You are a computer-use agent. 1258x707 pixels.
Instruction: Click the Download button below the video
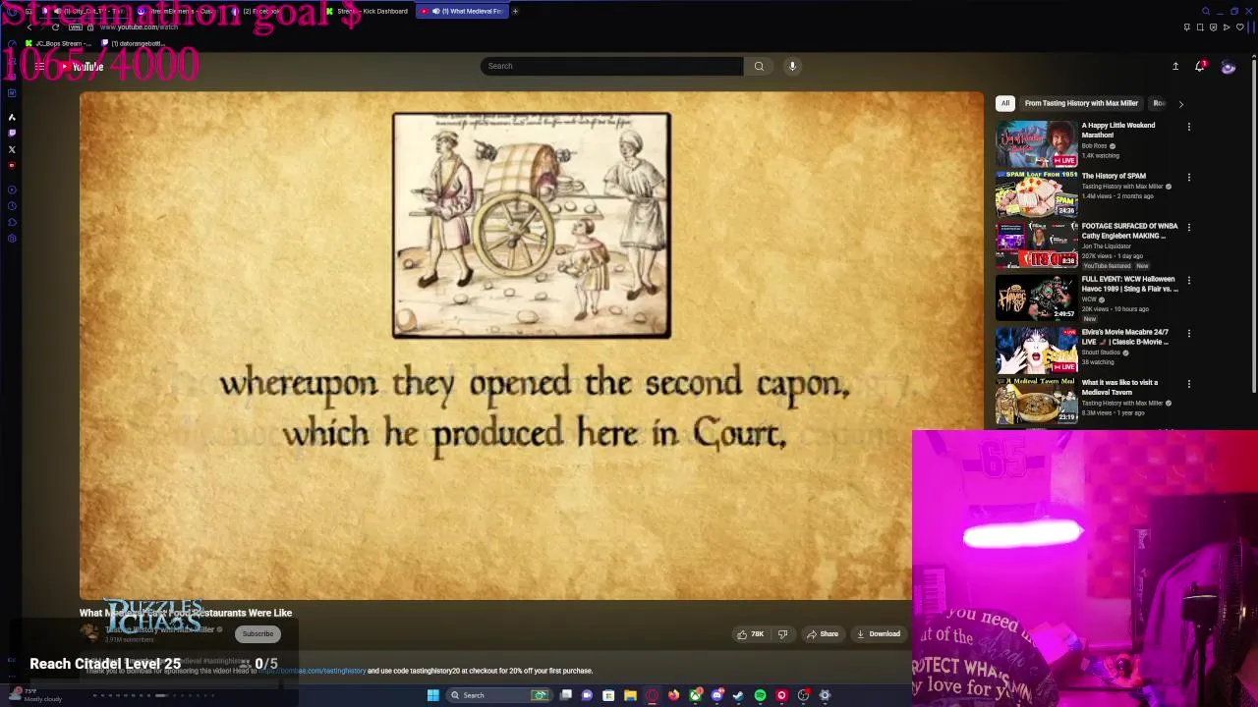(x=879, y=634)
